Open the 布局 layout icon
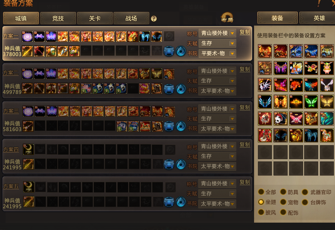The image size is (335, 230). click(x=227, y=18)
